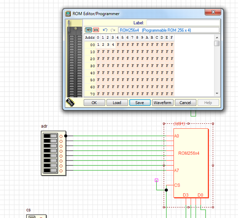The image size is (238, 218).
Task: Click the Save button
Action: click(x=139, y=103)
